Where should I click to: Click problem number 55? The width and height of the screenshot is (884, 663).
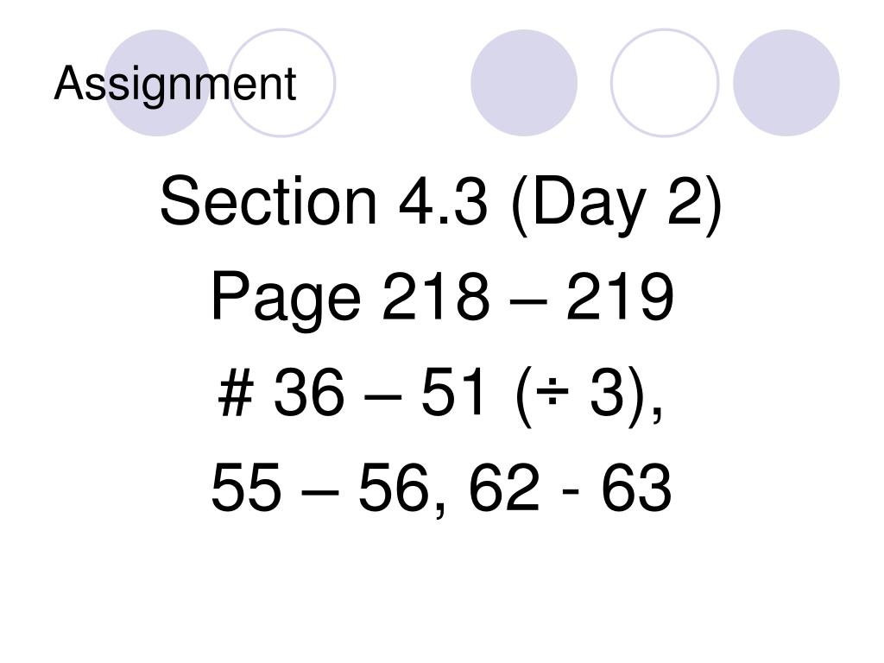click(x=246, y=487)
